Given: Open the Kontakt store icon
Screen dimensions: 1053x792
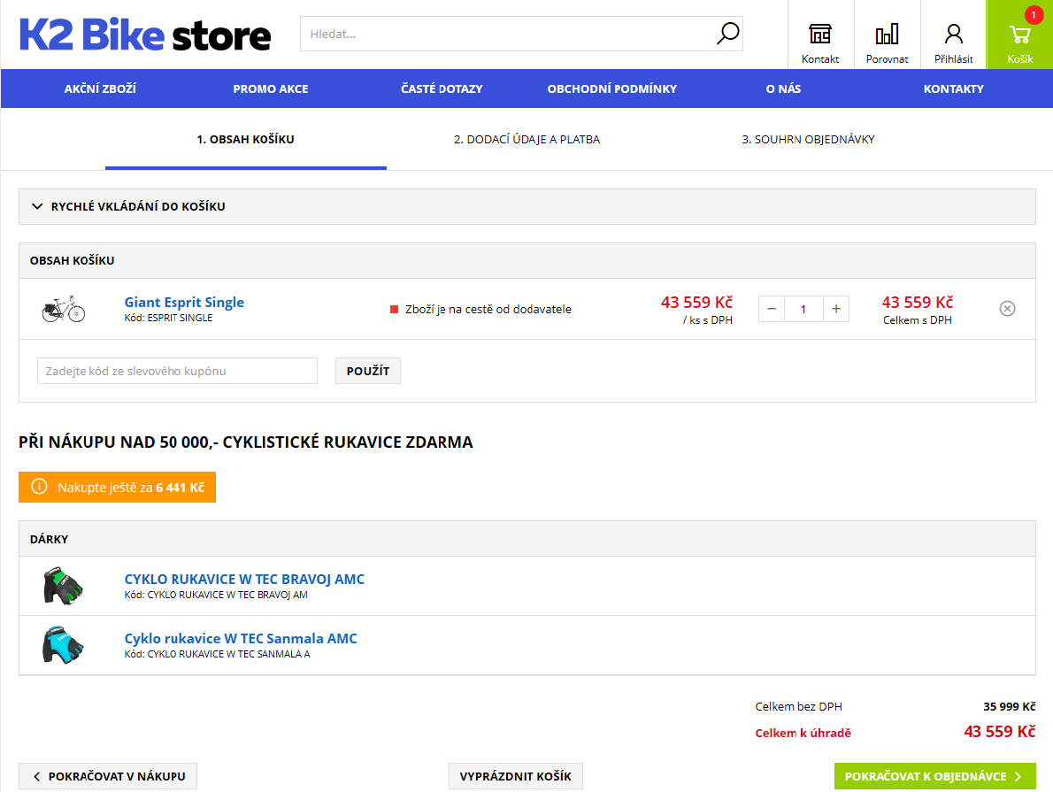Looking at the screenshot, I should click(820, 35).
